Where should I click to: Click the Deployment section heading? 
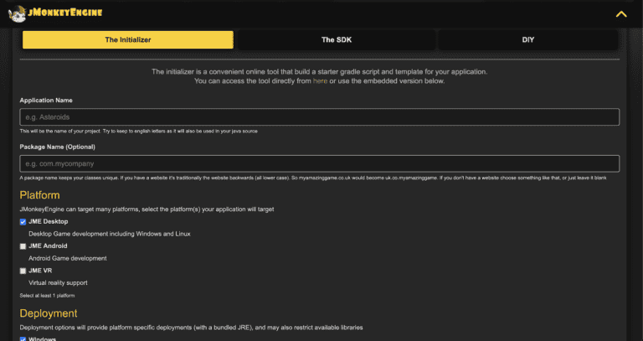[x=49, y=313]
